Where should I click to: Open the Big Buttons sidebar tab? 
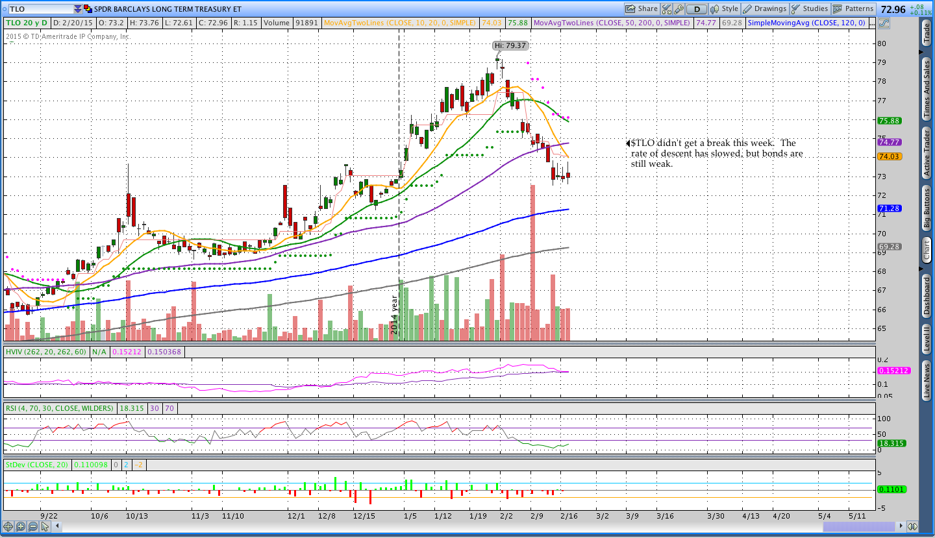click(x=927, y=208)
